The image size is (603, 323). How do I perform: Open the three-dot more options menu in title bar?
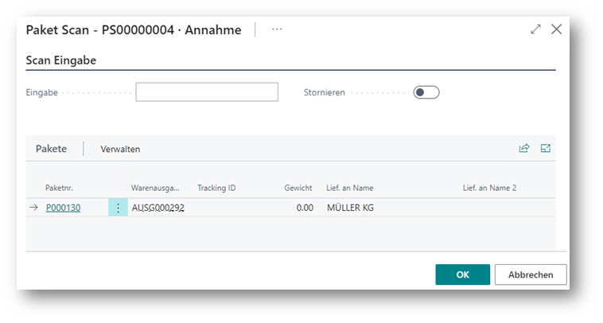point(277,29)
